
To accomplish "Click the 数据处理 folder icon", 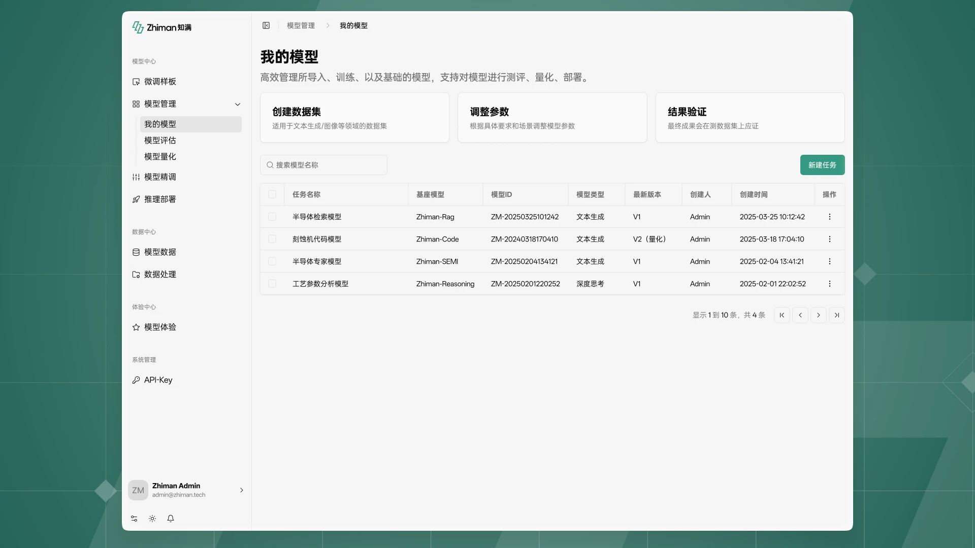I will click(136, 275).
